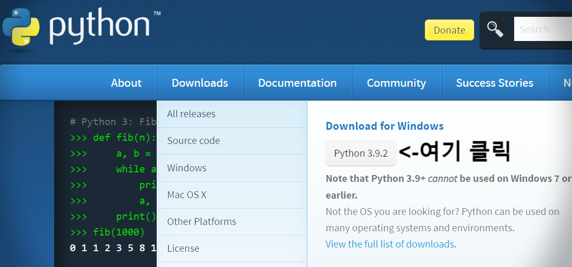
Task: Click the magnifying glass search icon
Action: pos(495,29)
